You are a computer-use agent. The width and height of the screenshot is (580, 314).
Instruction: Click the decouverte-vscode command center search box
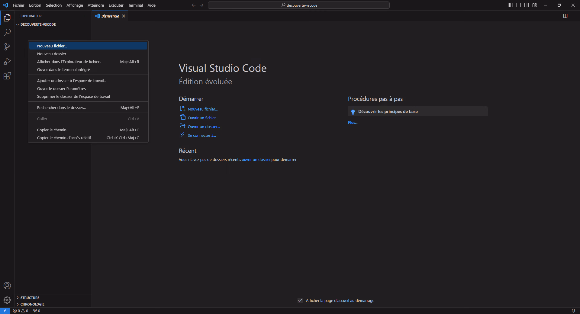coord(299,5)
